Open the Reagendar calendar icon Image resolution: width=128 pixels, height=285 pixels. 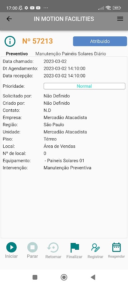tap(116, 247)
